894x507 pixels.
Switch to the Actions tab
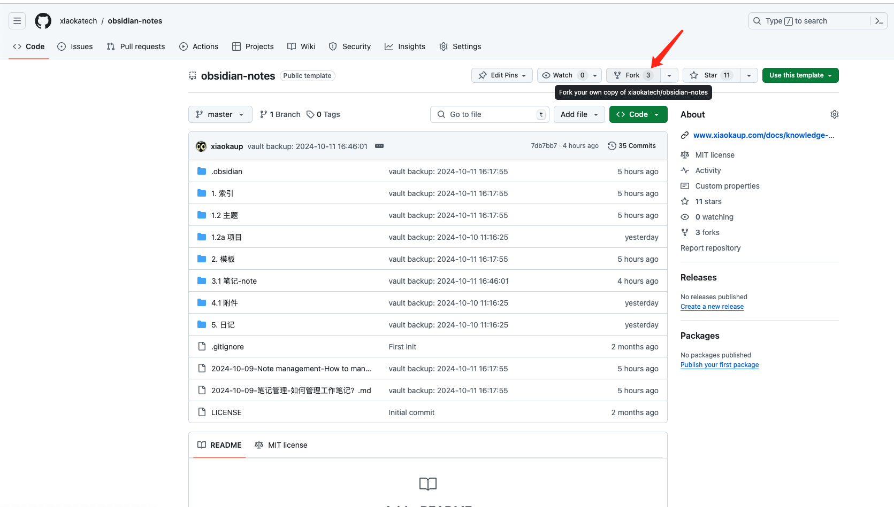click(x=198, y=46)
